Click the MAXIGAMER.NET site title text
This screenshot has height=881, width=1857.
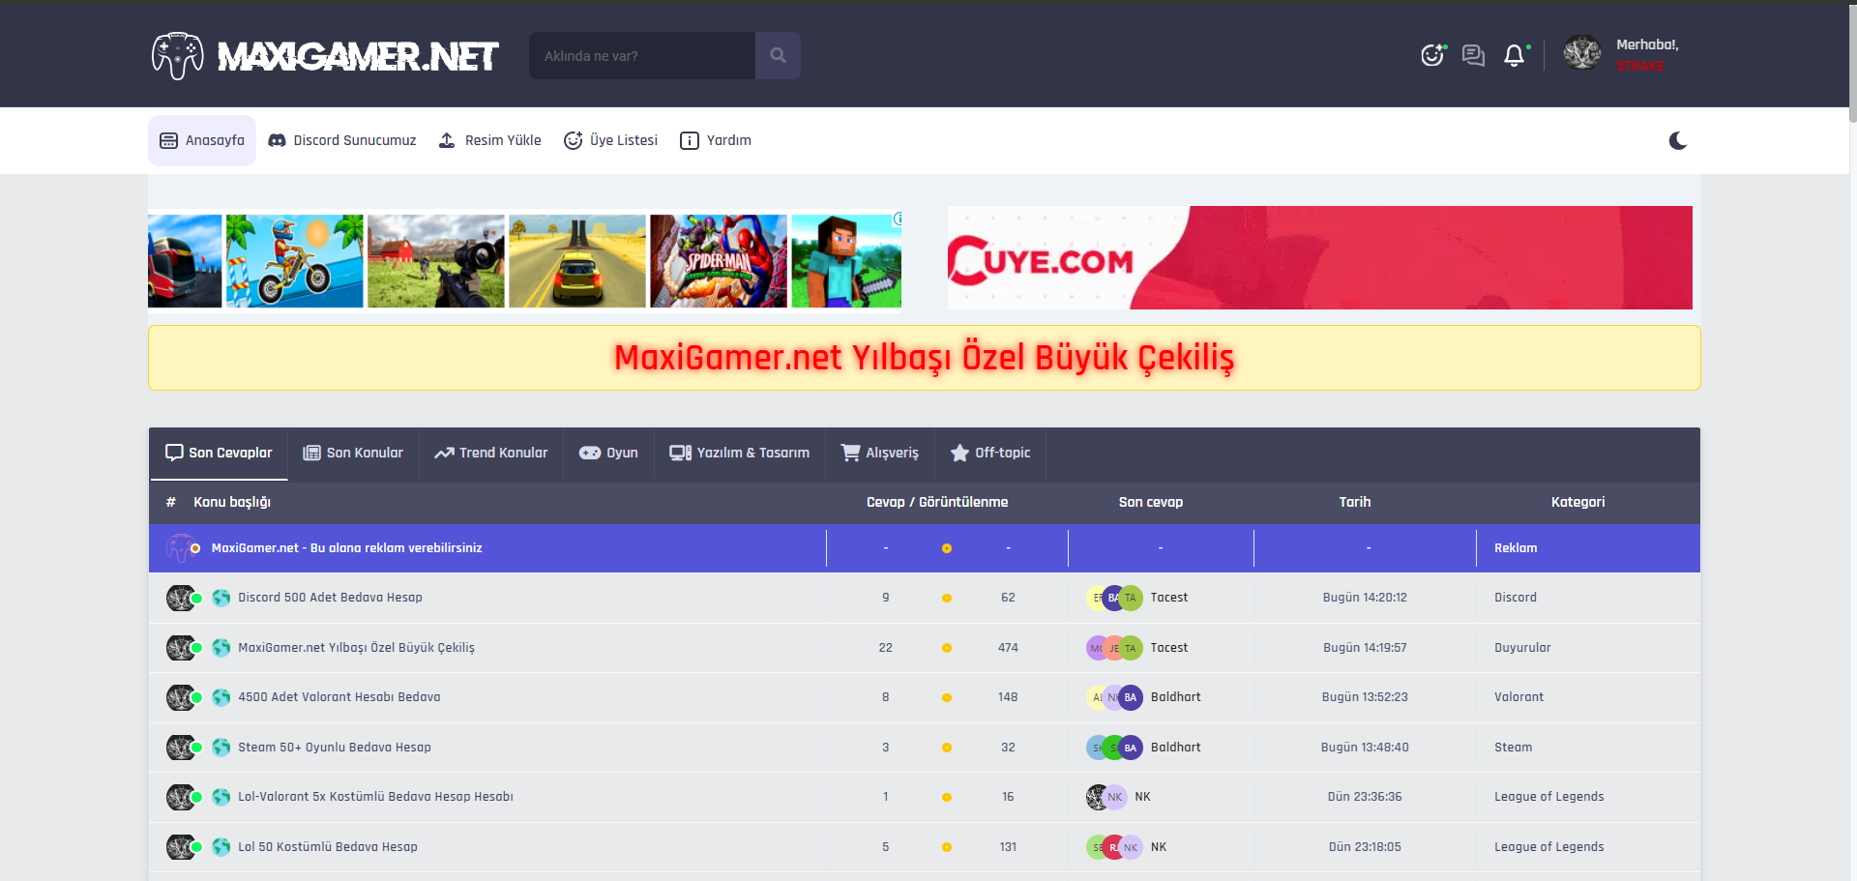pos(358,56)
